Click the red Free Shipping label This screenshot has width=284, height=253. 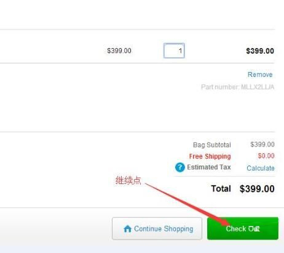point(210,156)
